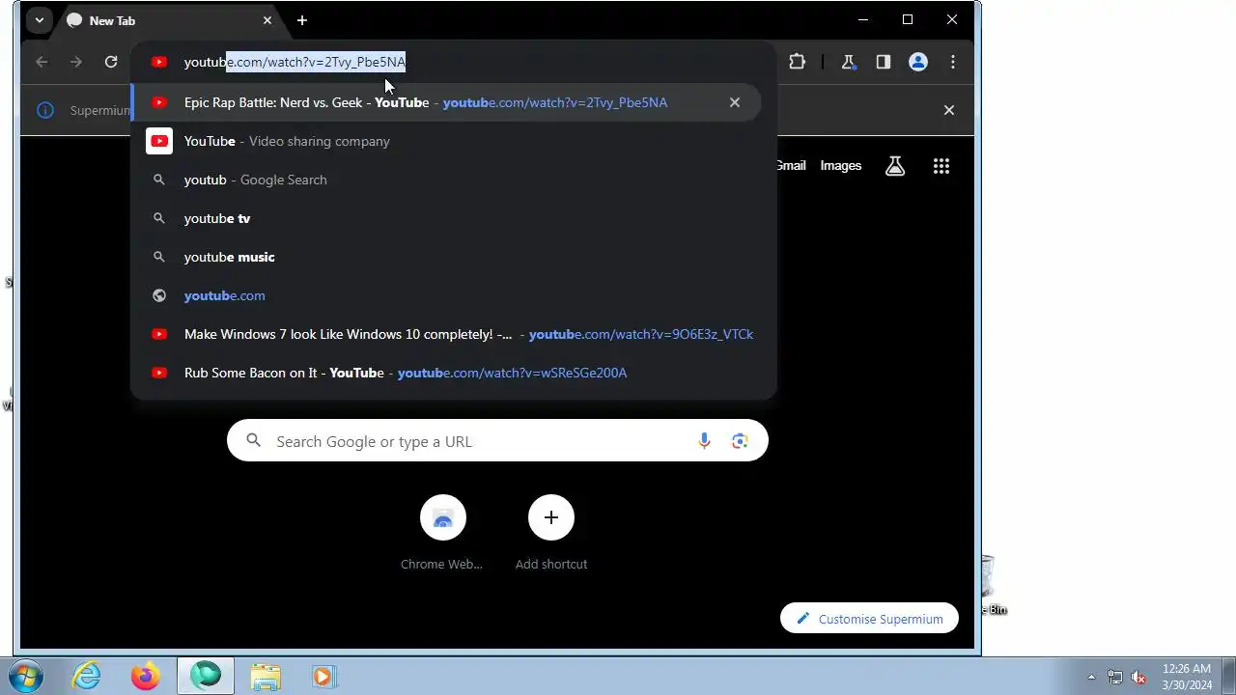
Task: Open the Google apps grid
Action: (941, 166)
